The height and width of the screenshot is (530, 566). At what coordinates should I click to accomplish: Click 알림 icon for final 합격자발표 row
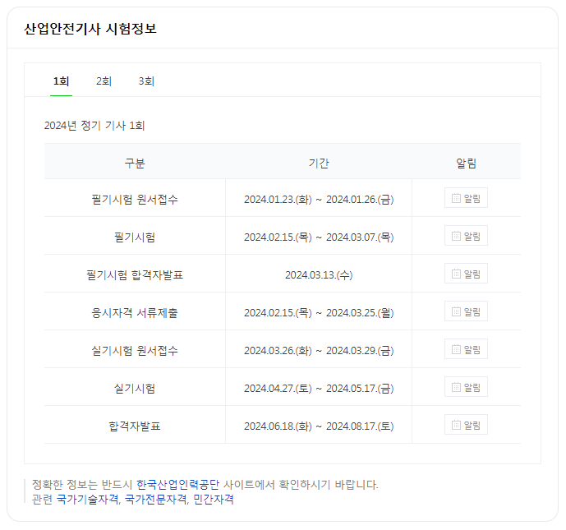(466, 425)
